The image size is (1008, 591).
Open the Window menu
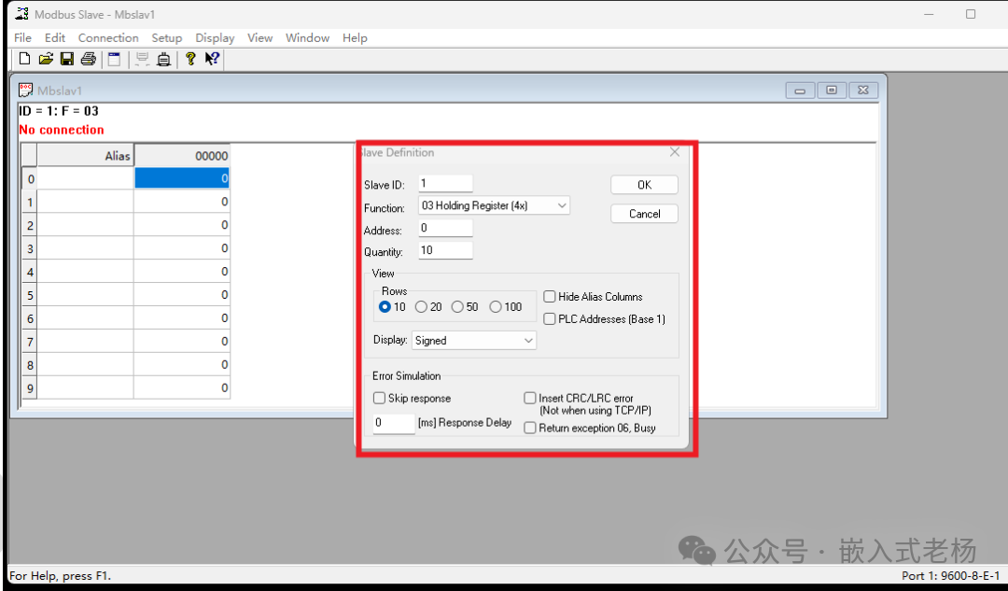307,38
